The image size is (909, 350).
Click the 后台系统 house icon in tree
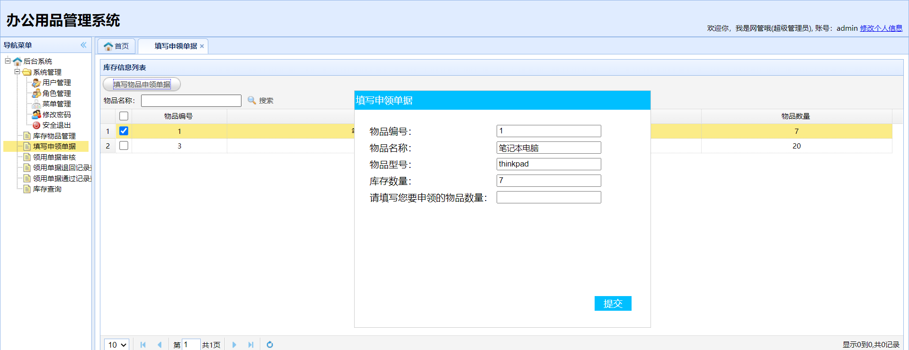click(18, 61)
